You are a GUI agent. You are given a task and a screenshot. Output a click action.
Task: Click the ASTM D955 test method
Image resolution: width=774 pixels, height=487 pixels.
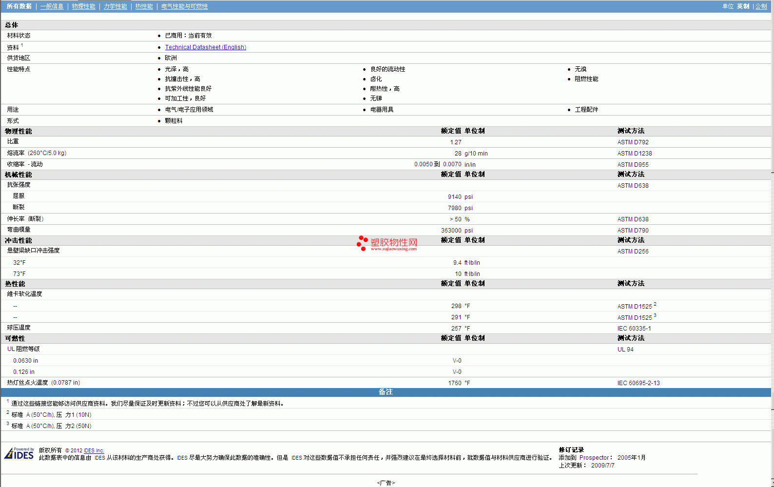(633, 165)
